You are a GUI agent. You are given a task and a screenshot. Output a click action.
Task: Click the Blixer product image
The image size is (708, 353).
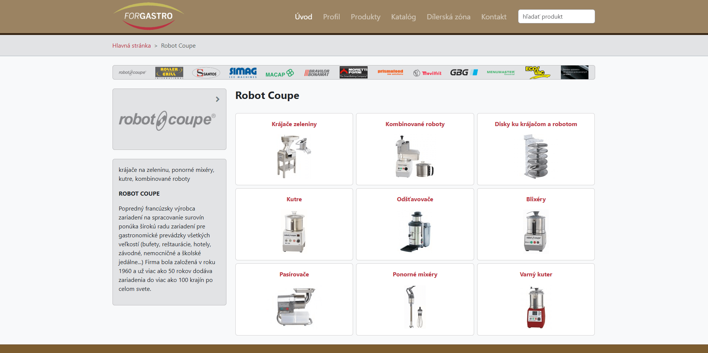[536, 232]
